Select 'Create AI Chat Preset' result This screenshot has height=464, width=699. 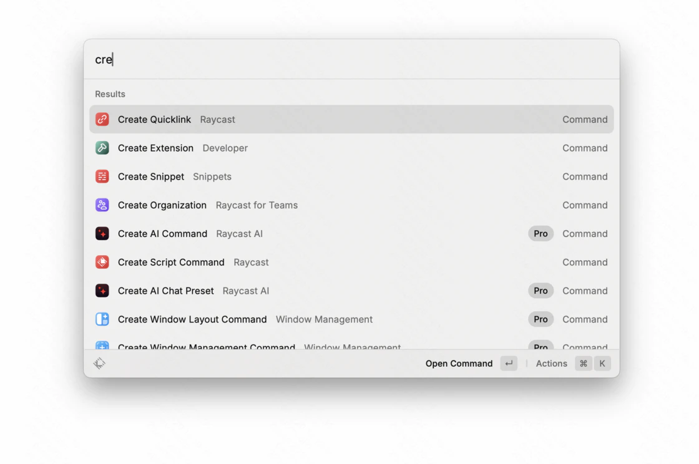tap(351, 291)
